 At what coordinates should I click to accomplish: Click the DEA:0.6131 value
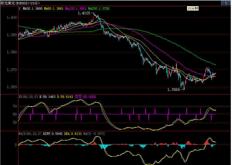(x=73, y=134)
